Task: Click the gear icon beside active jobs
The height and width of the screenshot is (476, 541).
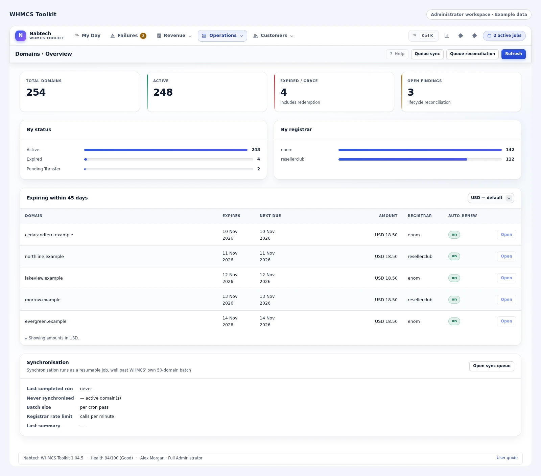Action: click(x=474, y=36)
